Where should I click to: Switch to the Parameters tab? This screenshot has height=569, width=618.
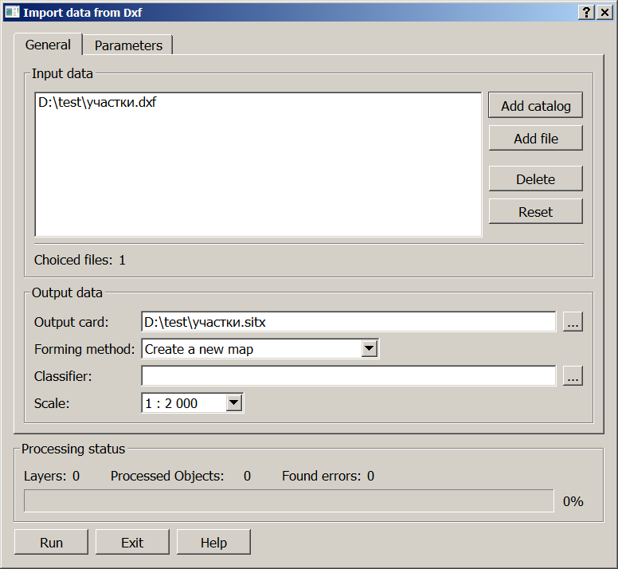[x=128, y=45]
